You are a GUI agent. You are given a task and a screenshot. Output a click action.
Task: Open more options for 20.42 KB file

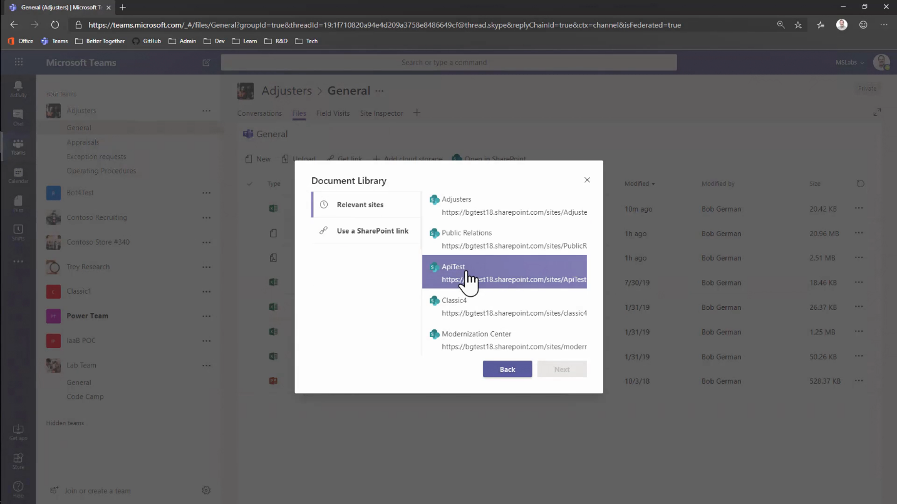click(x=859, y=208)
